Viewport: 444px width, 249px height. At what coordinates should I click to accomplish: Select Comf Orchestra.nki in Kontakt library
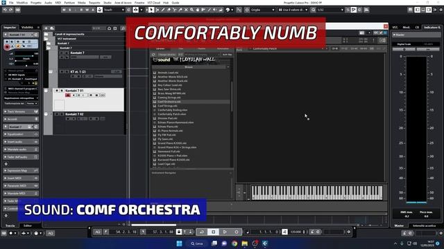[169, 102]
